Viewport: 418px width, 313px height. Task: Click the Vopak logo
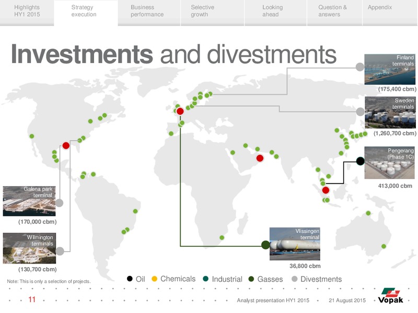(390, 295)
